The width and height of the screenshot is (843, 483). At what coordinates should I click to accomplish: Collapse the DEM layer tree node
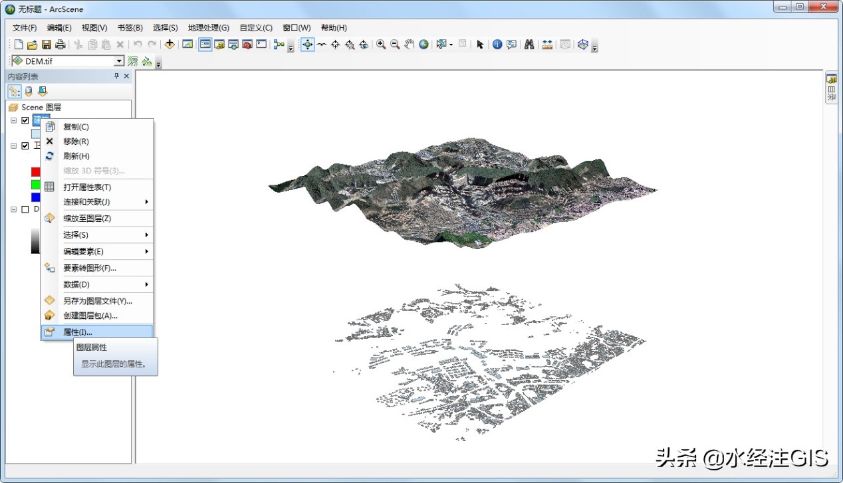point(13,209)
